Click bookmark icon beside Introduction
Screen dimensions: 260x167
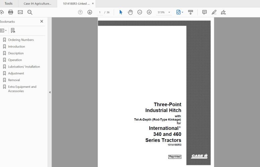4,46
